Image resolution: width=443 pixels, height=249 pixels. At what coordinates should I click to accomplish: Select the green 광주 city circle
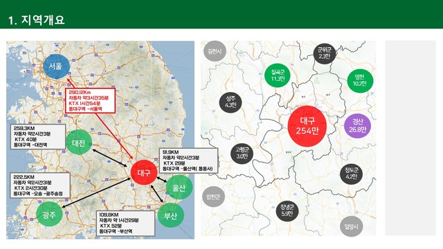click(49, 214)
